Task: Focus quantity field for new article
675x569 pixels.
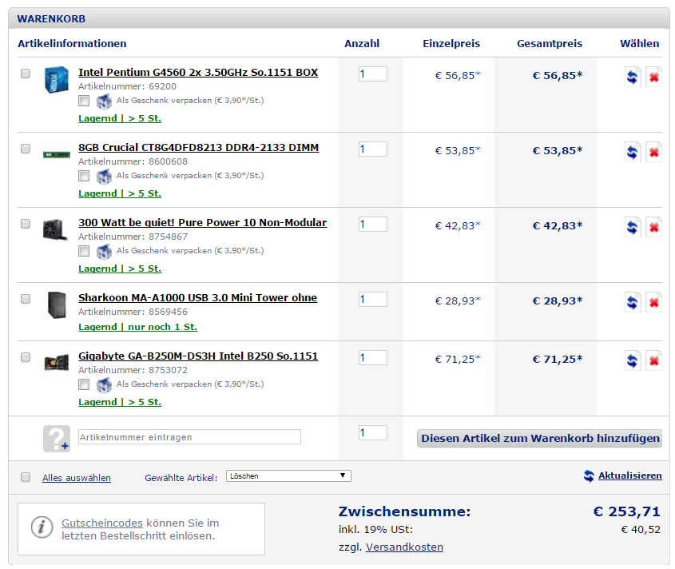Action: [x=373, y=432]
